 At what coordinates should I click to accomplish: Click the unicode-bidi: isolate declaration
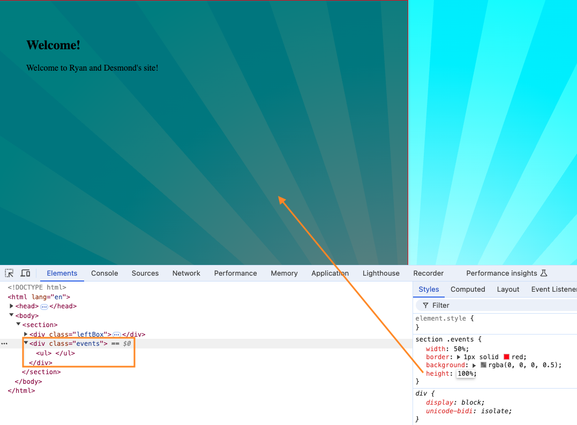click(469, 411)
